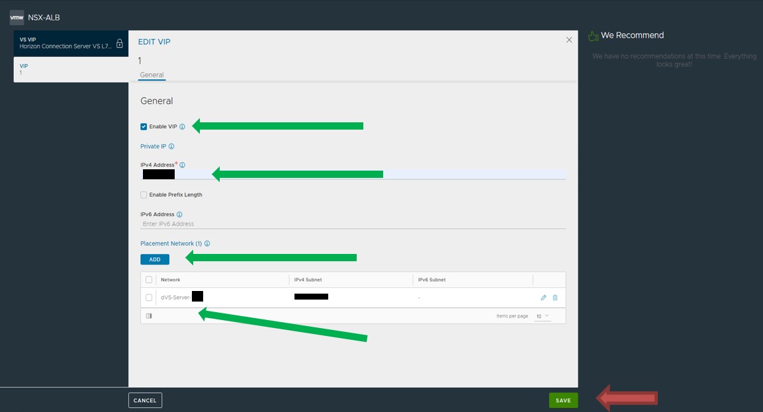
Task: Close the Edit VIP dialog
Action: point(569,40)
